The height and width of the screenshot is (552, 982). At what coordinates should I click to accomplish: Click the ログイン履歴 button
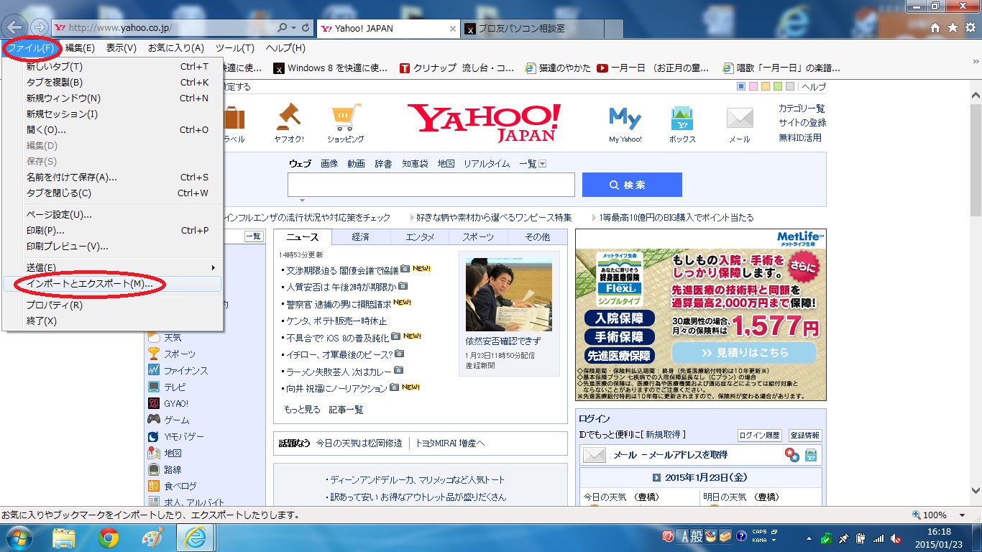pyautogui.click(x=760, y=436)
